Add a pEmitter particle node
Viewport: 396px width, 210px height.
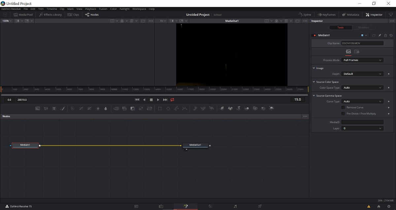[195, 108]
